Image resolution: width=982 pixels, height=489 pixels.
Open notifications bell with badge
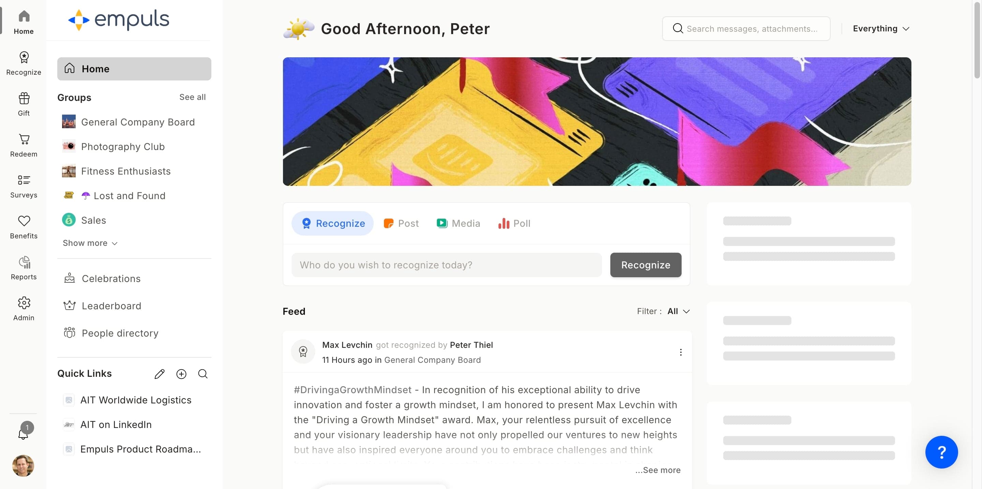[24, 432]
